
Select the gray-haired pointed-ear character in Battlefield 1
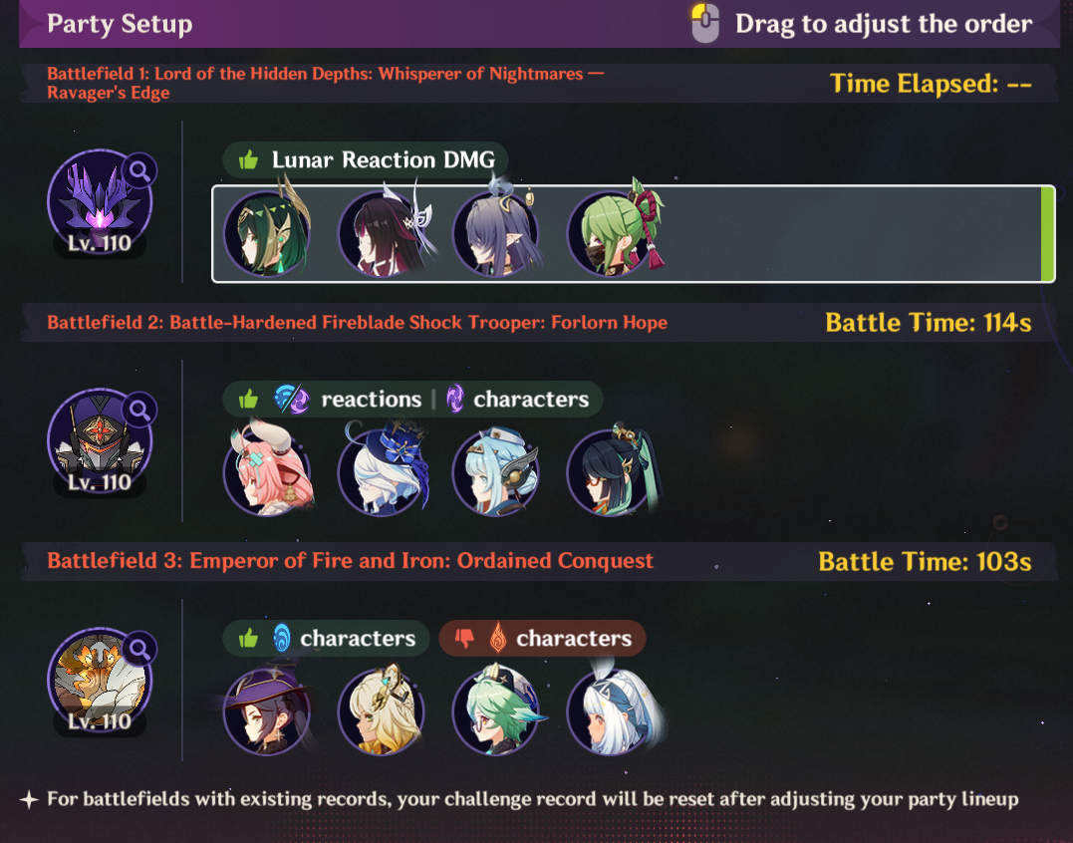tap(497, 231)
